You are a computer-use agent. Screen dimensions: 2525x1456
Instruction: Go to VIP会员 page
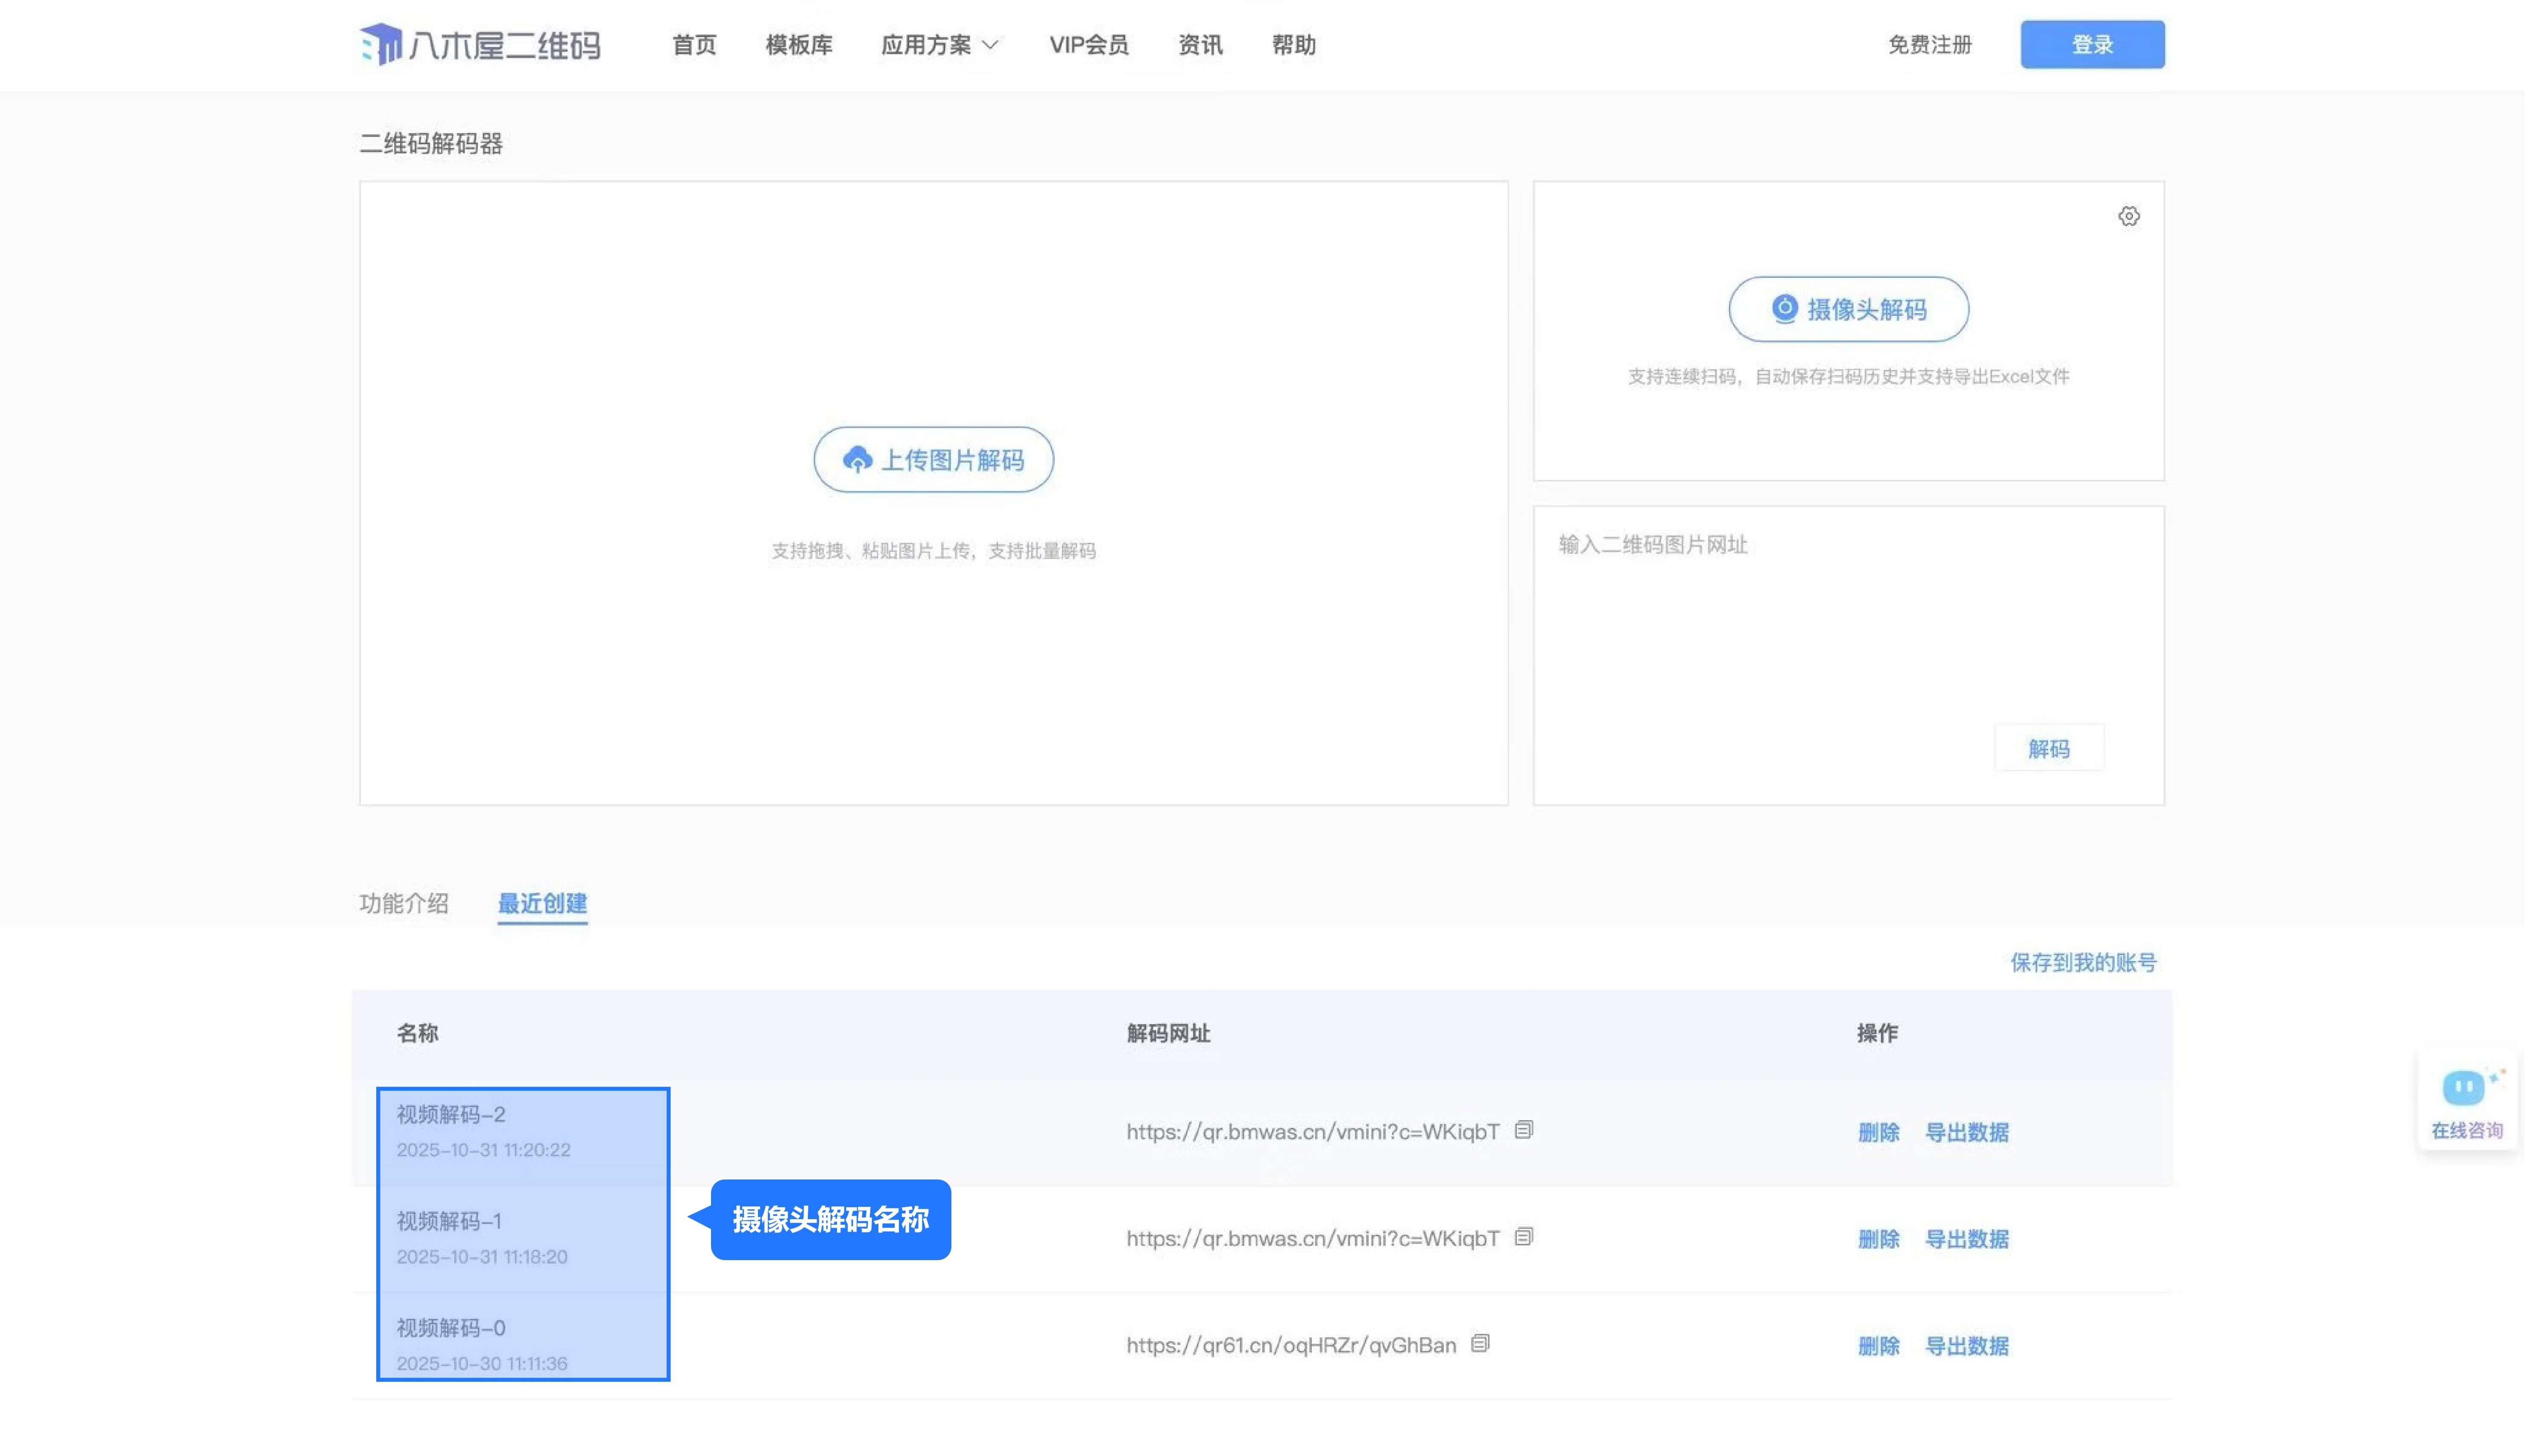1088,45
